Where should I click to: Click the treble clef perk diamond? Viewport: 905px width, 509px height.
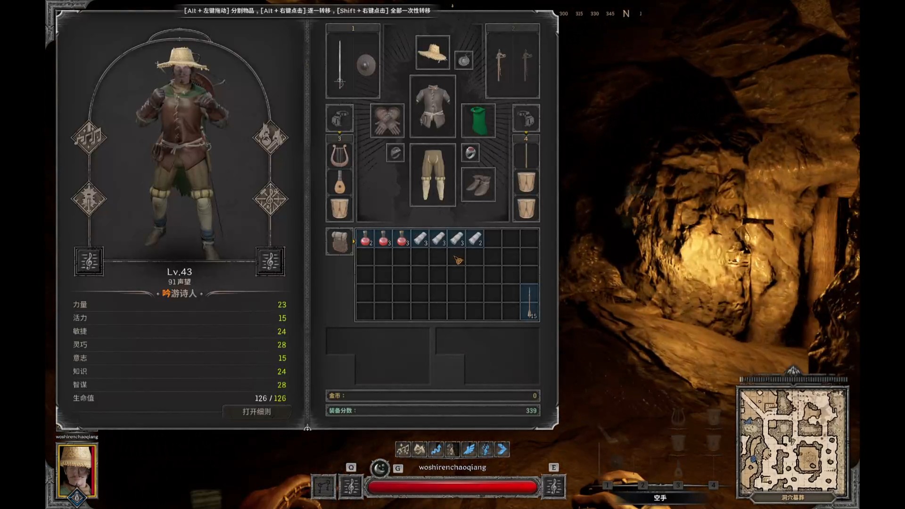click(270, 198)
